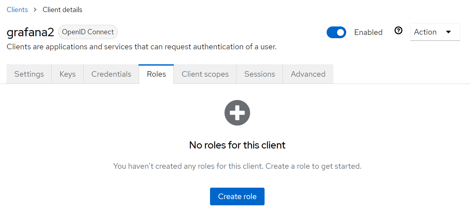470x219 pixels.
Task: Click the 'Clients are applications and services' description
Action: 142,47
